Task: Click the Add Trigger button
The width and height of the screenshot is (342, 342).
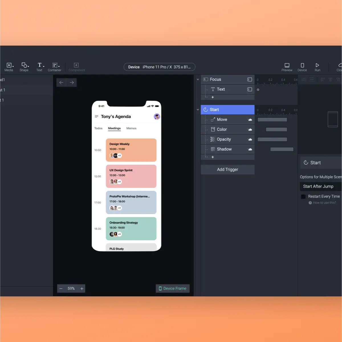Action: tap(227, 170)
